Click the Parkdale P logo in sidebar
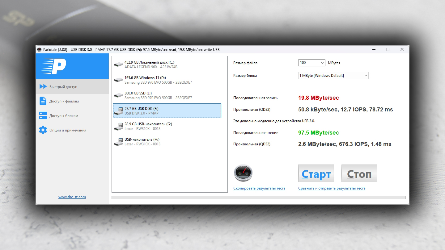 53,66
